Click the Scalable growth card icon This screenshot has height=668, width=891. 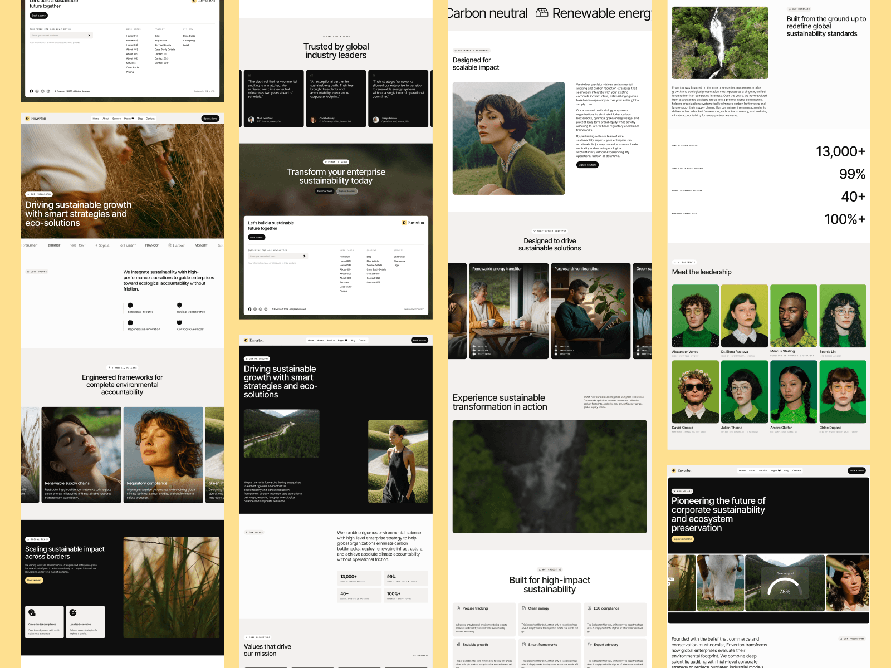click(458, 645)
